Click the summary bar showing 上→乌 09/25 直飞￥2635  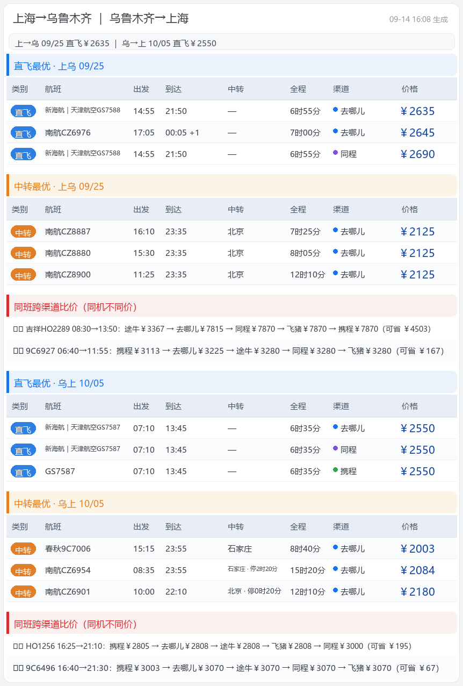231,42
